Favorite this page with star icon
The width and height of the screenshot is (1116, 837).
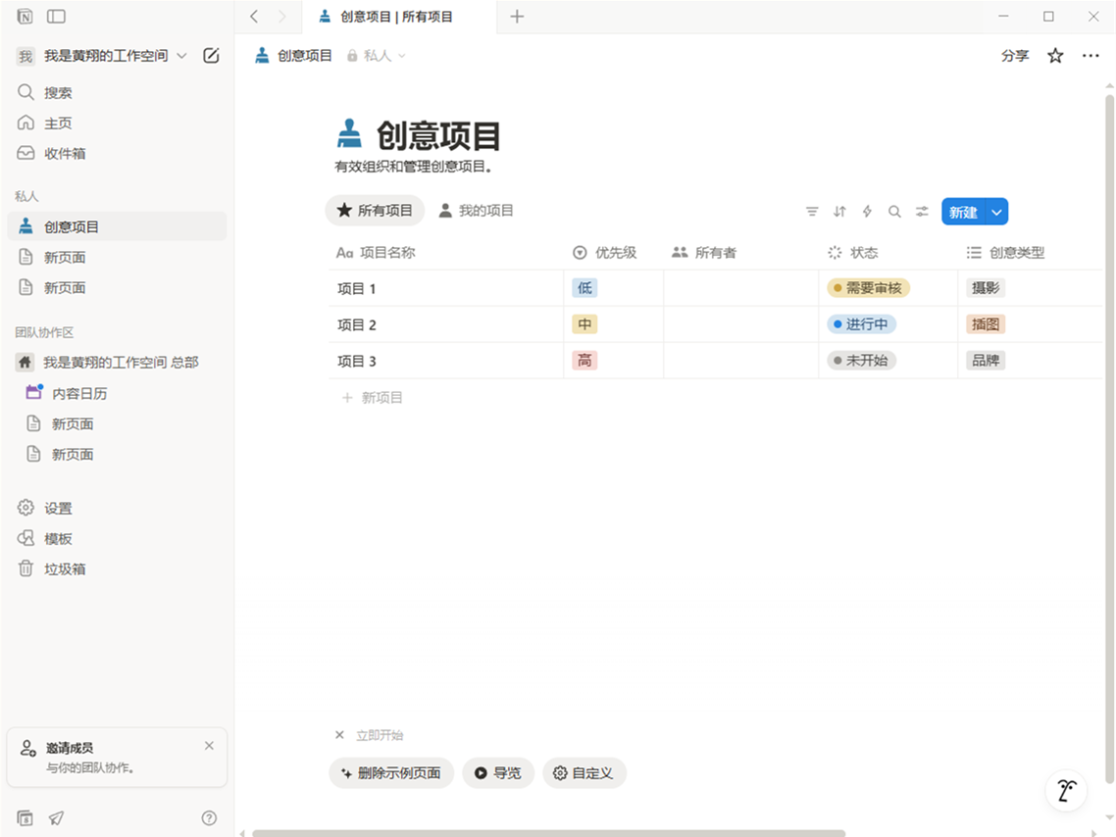pos(1055,56)
